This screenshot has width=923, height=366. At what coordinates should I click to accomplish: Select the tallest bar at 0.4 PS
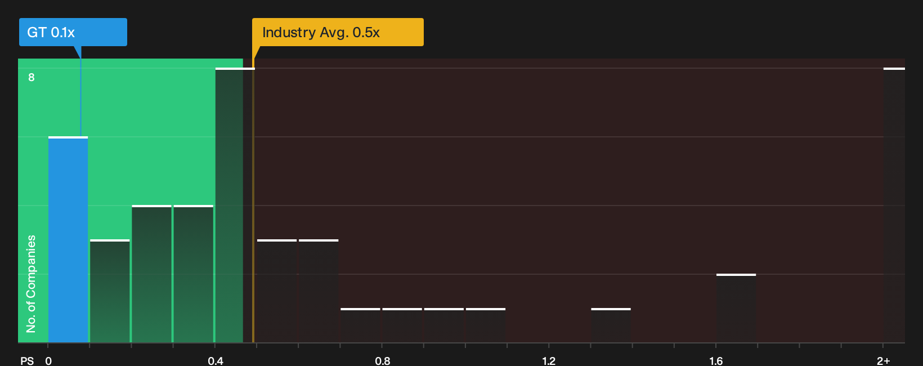tap(235, 205)
